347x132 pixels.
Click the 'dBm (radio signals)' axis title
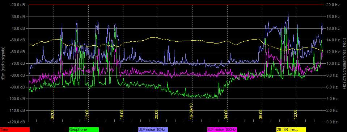(3, 63)
